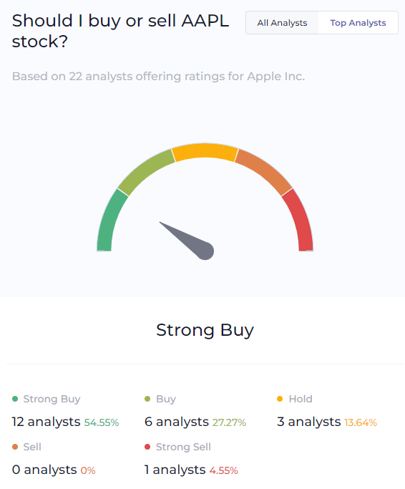This screenshot has width=405, height=489.
Task: Click the yellow Hold legend dot
Action: [x=280, y=399]
